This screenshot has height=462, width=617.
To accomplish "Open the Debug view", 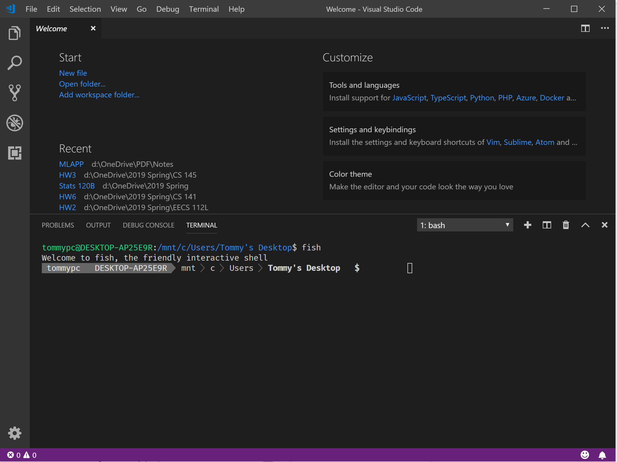I will pyautogui.click(x=14, y=123).
